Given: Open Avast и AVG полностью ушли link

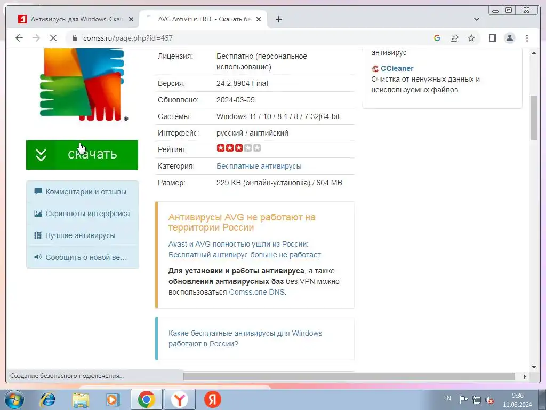Looking at the screenshot, I should 244,249.
